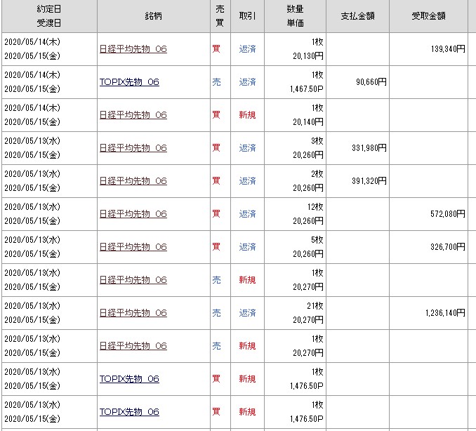Image resolution: width=476 pixels, height=431 pixels.
Task: Click 日経平均先物 06 link with 391,320円 payment
Action: (133, 181)
